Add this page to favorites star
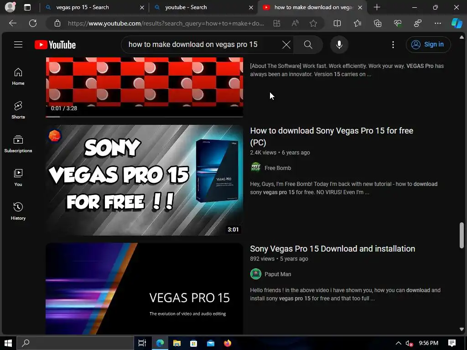 pyautogui.click(x=313, y=23)
